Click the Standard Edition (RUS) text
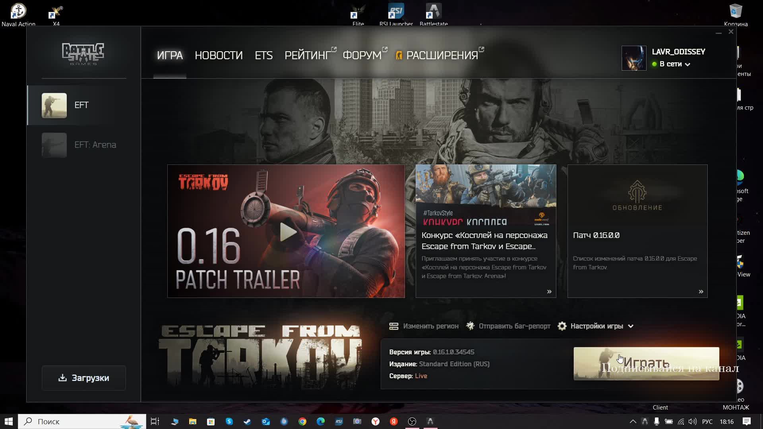 click(454, 364)
